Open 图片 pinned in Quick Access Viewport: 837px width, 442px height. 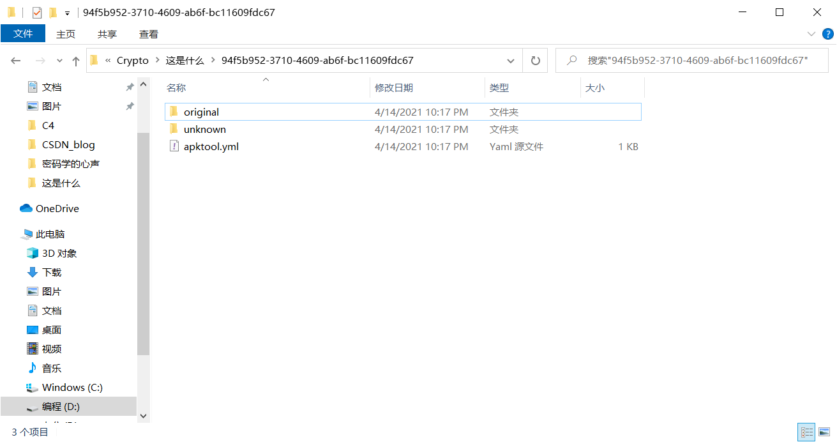click(52, 106)
